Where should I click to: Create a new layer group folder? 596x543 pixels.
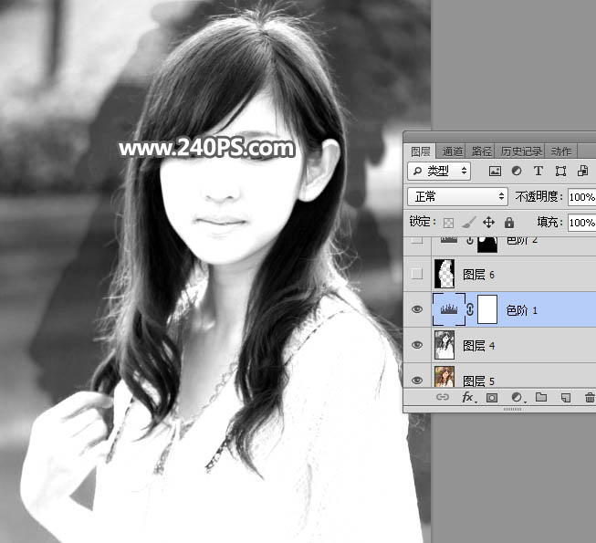[541, 397]
